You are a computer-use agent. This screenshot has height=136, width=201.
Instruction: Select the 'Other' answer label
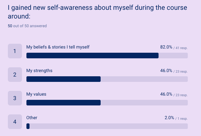tap(32, 118)
